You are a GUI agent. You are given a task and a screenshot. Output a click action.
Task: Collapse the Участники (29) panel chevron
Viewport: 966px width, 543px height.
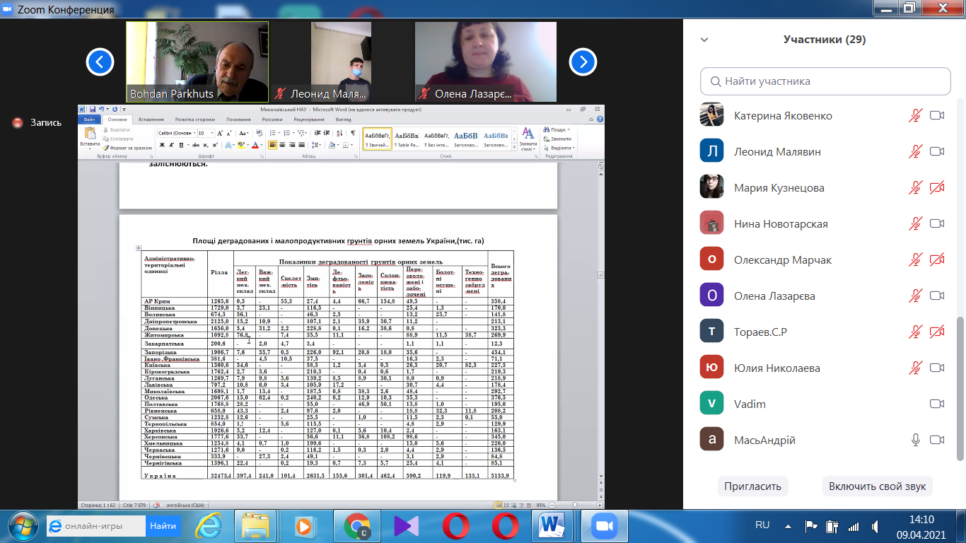pos(704,40)
